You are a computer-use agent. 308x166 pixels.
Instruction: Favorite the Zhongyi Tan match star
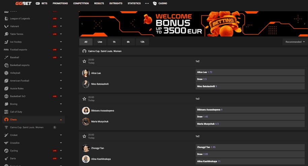click(84, 136)
